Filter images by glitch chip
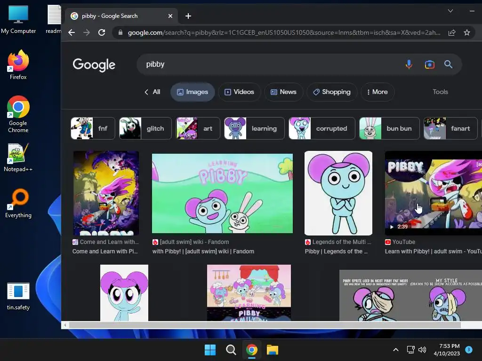Image resolution: width=482 pixels, height=361 pixels. (145, 128)
